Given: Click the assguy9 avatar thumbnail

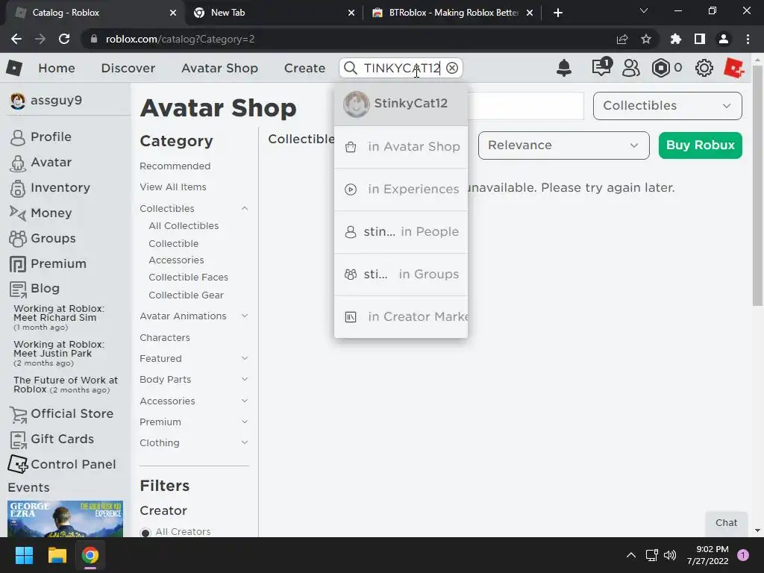Looking at the screenshot, I should (18, 101).
